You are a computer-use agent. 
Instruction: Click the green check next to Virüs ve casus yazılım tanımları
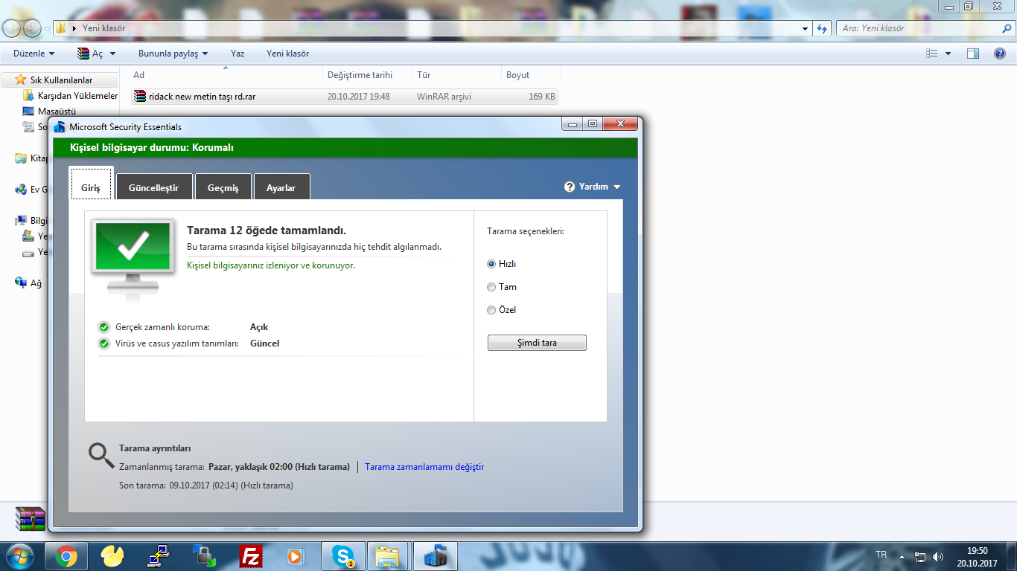tap(104, 343)
